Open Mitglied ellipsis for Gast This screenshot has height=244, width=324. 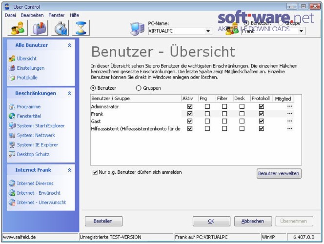[289, 121]
